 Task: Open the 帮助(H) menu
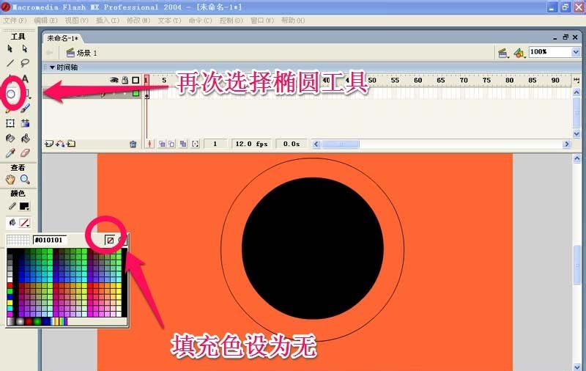[293, 21]
